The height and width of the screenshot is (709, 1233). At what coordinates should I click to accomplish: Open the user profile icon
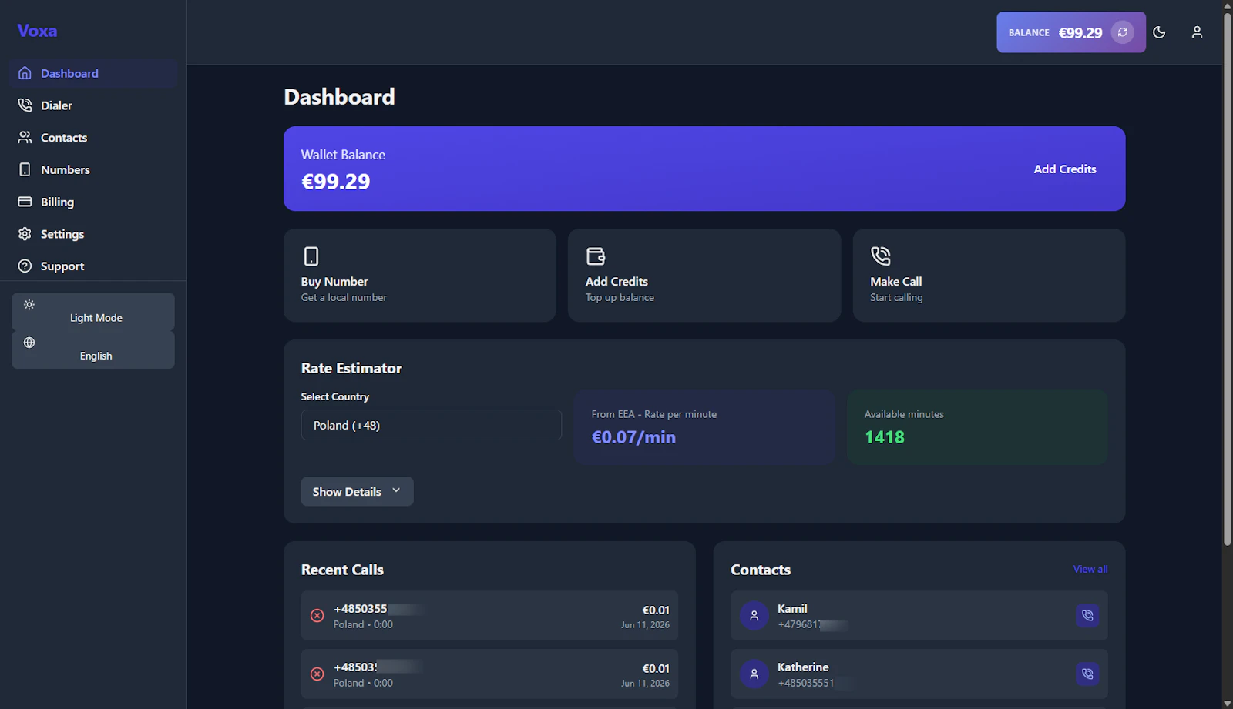coord(1197,32)
